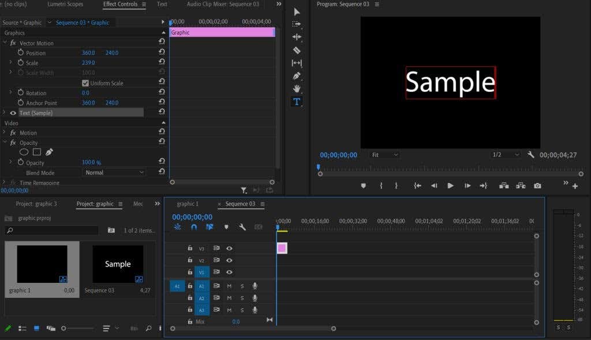The width and height of the screenshot is (591, 340).
Task: Export a frame using the camera icon
Action: pyautogui.click(x=537, y=186)
